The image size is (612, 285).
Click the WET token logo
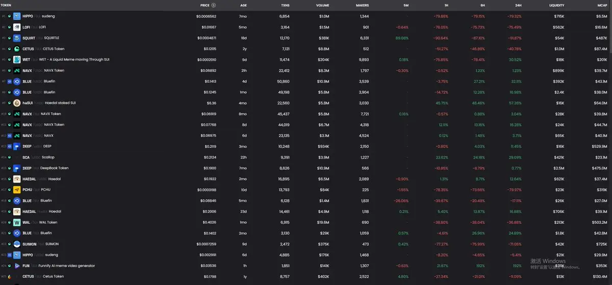pos(17,60)
